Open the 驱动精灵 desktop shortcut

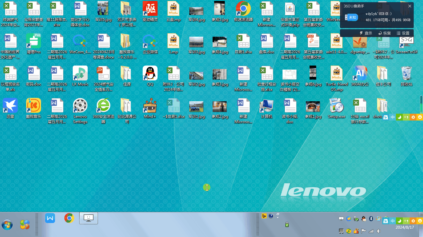tap(150, 11)
